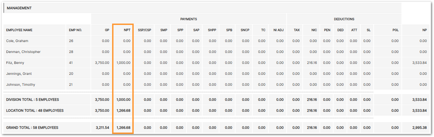Click employee name Fitz, Benny
This screenshot has width=434, height=137.
[15, 63]
